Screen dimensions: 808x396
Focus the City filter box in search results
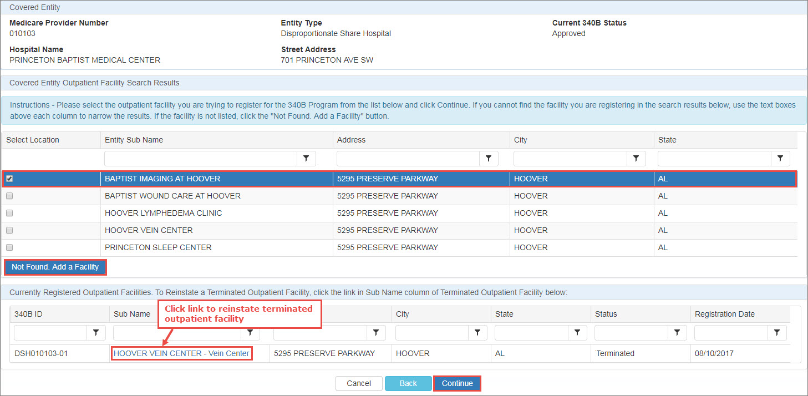coord(571,159)
